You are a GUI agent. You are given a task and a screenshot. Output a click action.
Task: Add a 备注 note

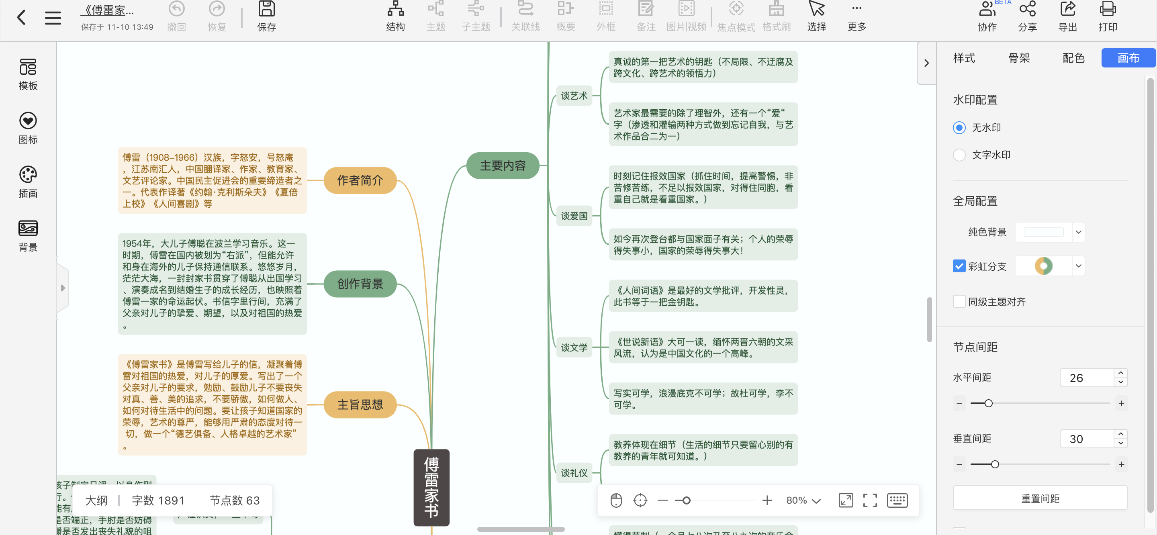point(646,16)
